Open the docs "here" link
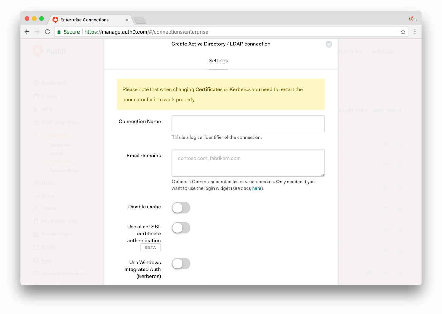 (x=256, y=188)
